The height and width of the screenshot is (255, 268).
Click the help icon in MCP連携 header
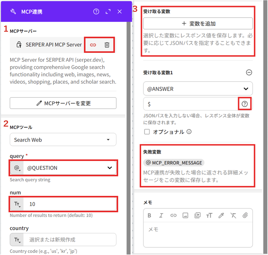pos(96,12)
